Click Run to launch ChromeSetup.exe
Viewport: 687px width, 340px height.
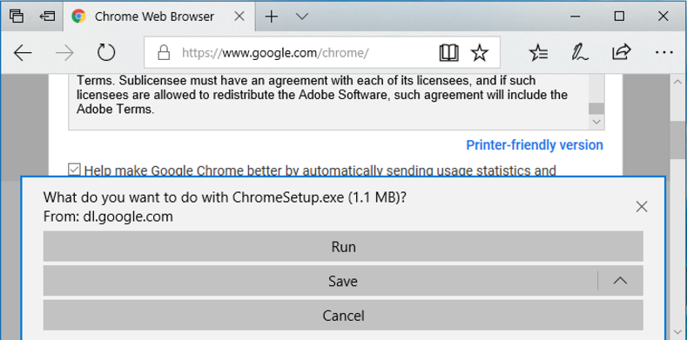(x=343, y=247)
